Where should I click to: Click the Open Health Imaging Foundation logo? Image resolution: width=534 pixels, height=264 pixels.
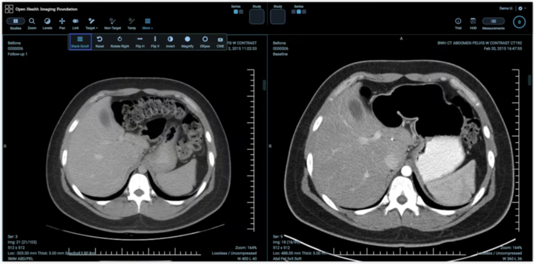pos(41,9)
